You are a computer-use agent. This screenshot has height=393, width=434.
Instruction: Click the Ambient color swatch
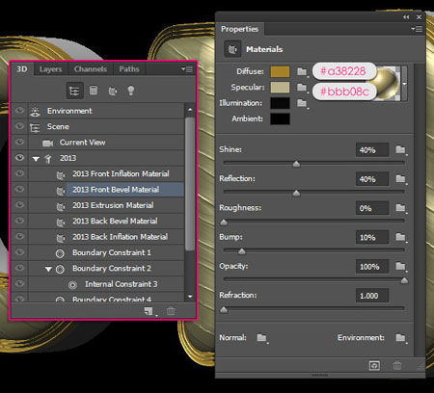point(280,118)
